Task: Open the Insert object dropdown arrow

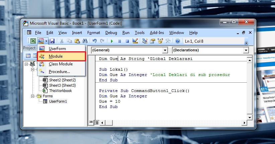Action: [46, 41]
